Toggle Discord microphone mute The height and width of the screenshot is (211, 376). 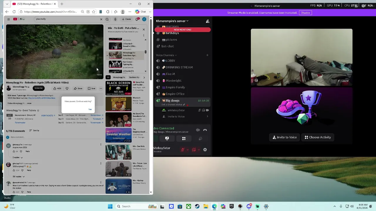pyautogui.click(x=183, y=150)
